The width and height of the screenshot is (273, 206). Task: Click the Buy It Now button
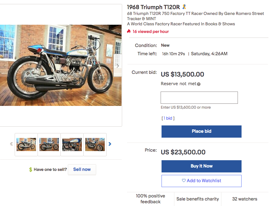tap(201, 166)
